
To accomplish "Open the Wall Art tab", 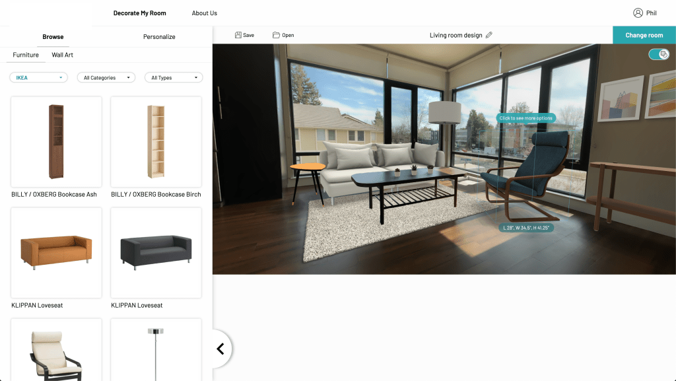I will (x=62, y=55).
